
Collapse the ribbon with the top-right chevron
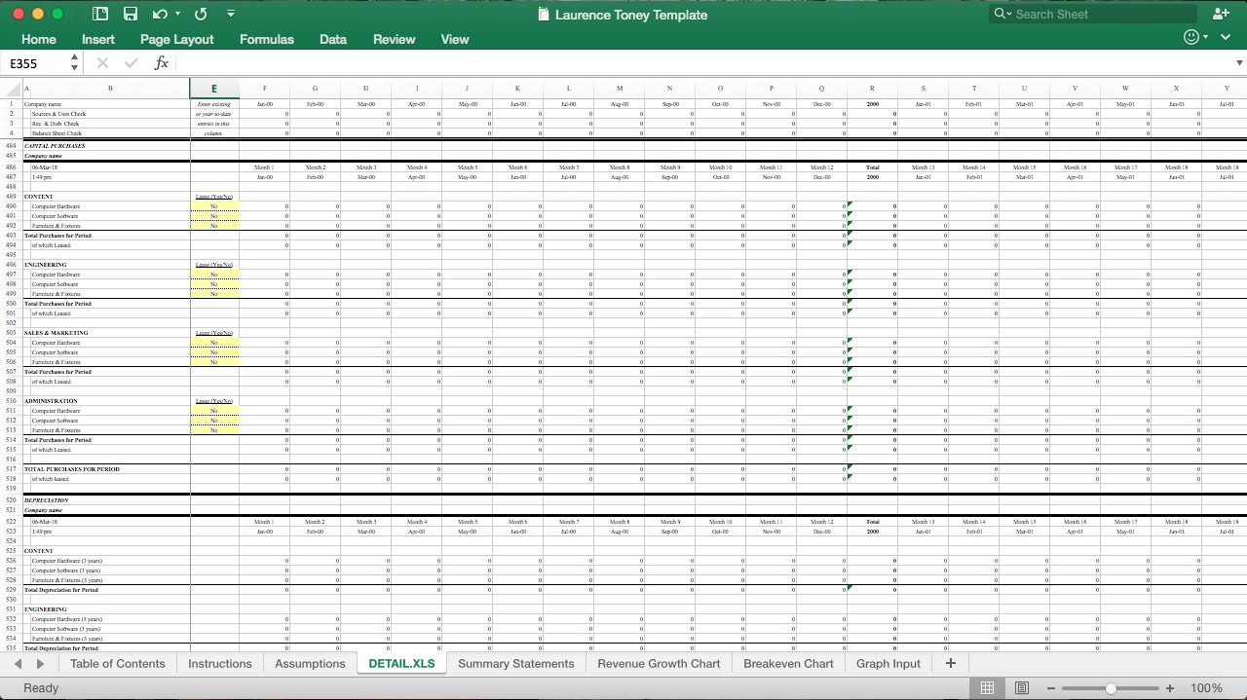[1226, 36]
